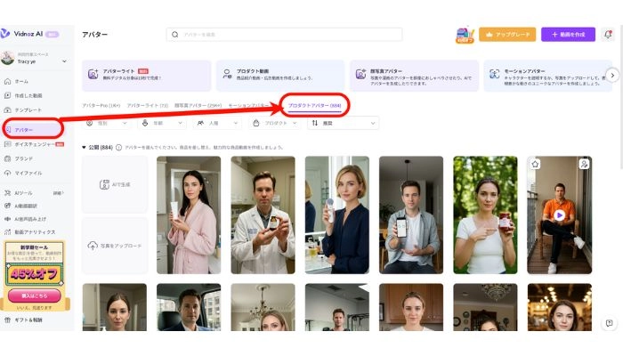The height and width of the screenshot is (356, 623).
Task: Dismiss the sale banner with いいえ link
Action: (x=34, y=308)
